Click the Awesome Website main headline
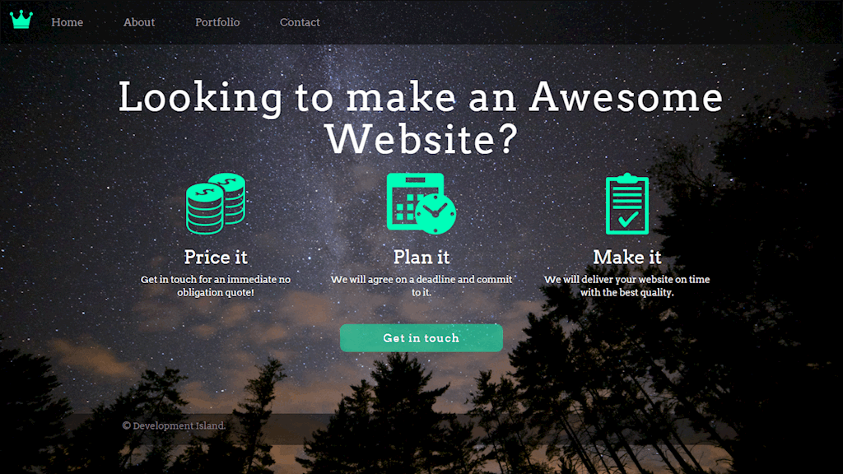 (x=421, y=118)
